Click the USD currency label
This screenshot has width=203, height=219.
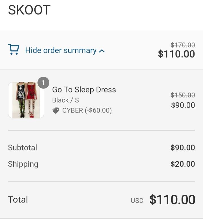point(137,201)
